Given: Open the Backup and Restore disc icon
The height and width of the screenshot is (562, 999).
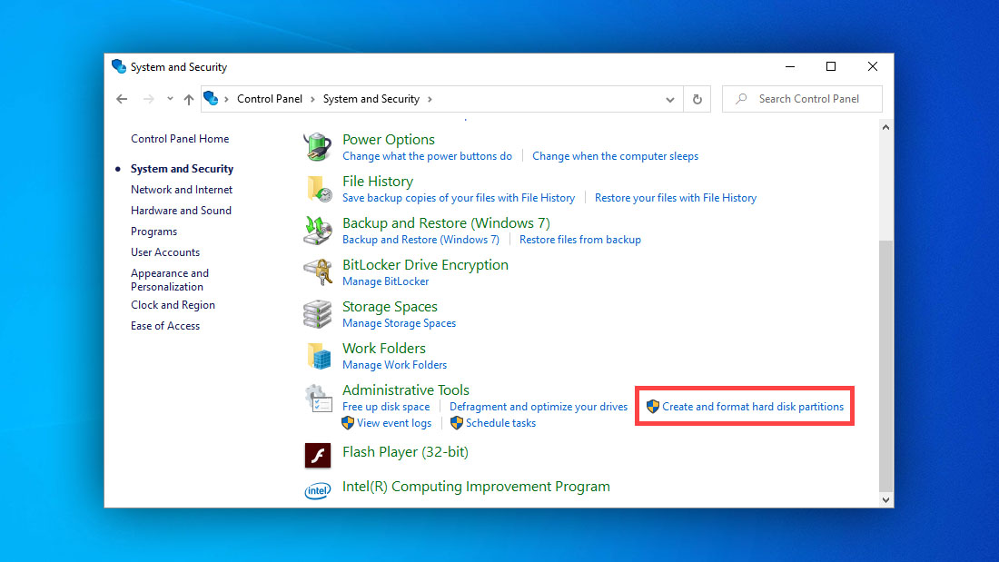Looking at the screenshot, I should (317, 231).
